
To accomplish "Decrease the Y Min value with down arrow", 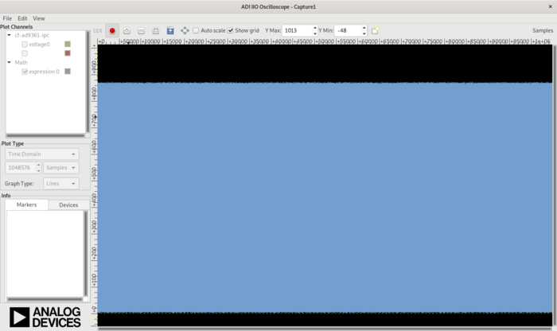I will 364,33.
